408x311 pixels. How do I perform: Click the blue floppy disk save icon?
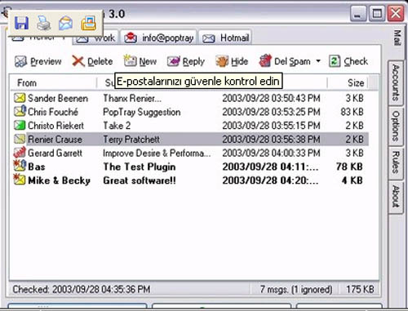(x=21, y=23)
